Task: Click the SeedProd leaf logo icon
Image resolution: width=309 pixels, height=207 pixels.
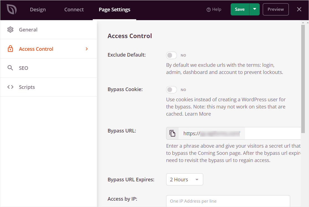Action: tap(12, 10)
